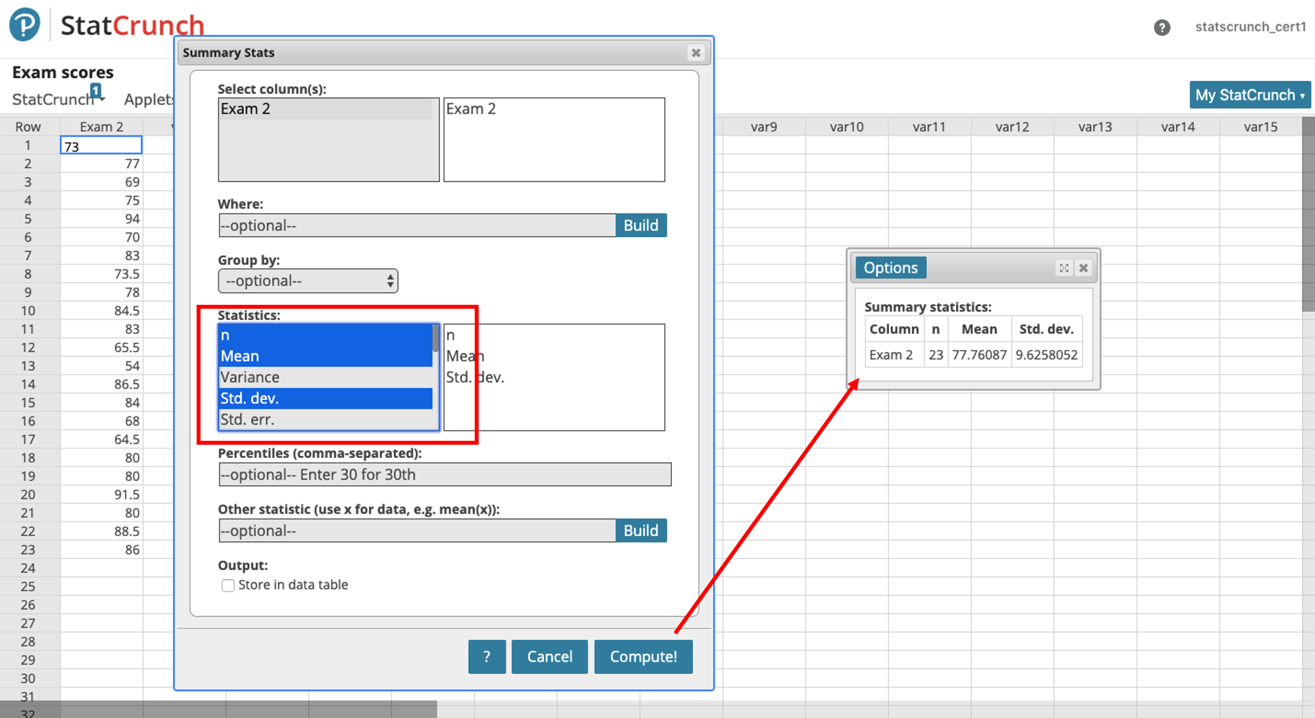1315x718 pixels.
Task: Open the Applets menu
Action: (x=149, y=99)
